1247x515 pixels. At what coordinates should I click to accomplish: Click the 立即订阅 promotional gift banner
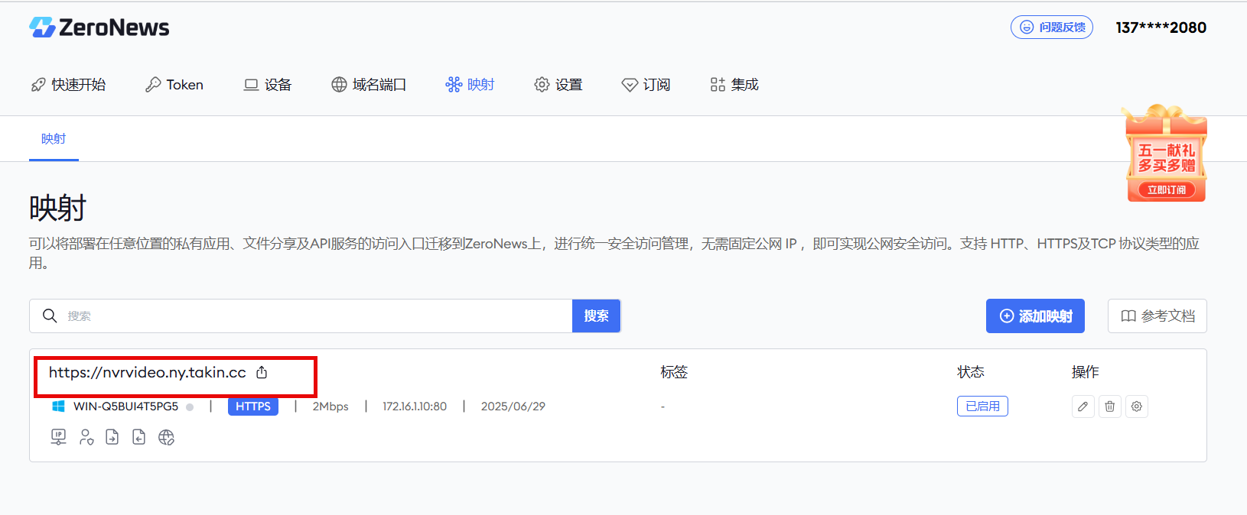pyautogui.click(x=1165, y=154)
